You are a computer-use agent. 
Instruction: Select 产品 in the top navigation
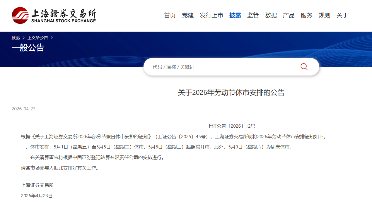click(289, 16)
